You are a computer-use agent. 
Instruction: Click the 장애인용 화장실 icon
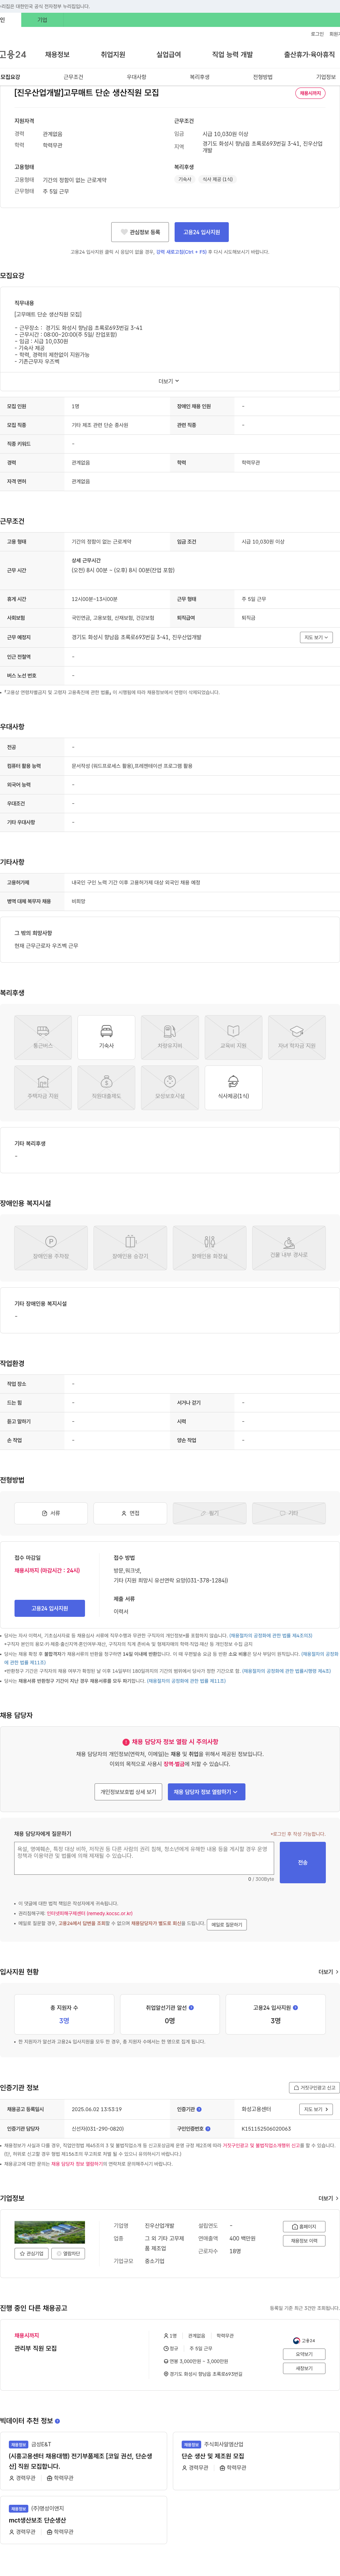pyautogui.click(x=210, y=1248)
